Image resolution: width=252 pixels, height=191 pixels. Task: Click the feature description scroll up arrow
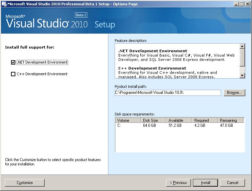(242, 46)
